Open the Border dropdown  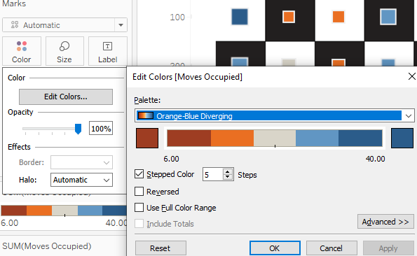pos(81,162)
